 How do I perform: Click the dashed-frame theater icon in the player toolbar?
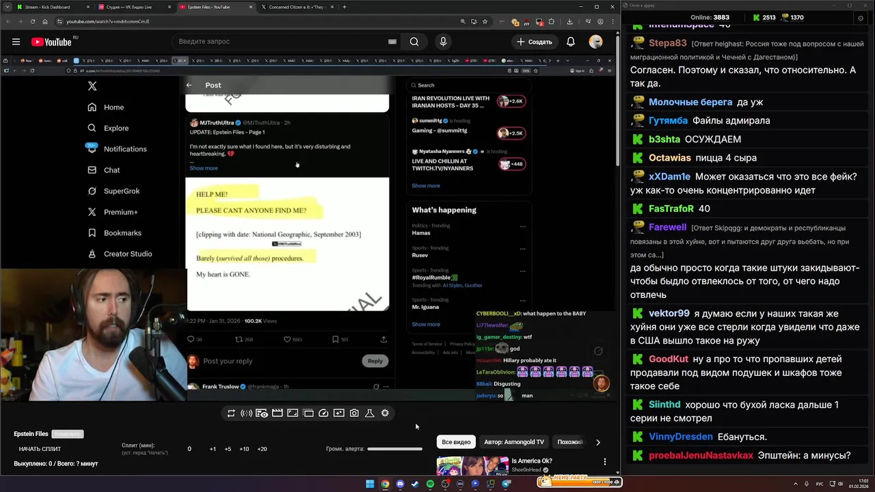point(308,413)
